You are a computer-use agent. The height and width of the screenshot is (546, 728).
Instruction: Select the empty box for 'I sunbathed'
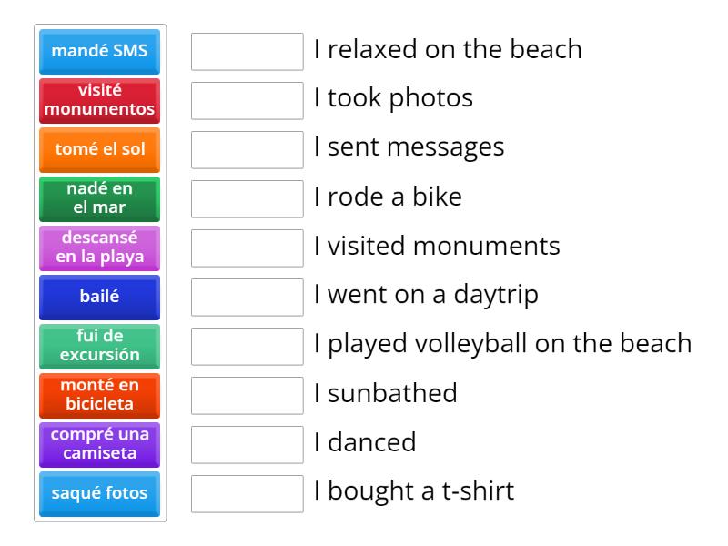click(x=248, y=396)
